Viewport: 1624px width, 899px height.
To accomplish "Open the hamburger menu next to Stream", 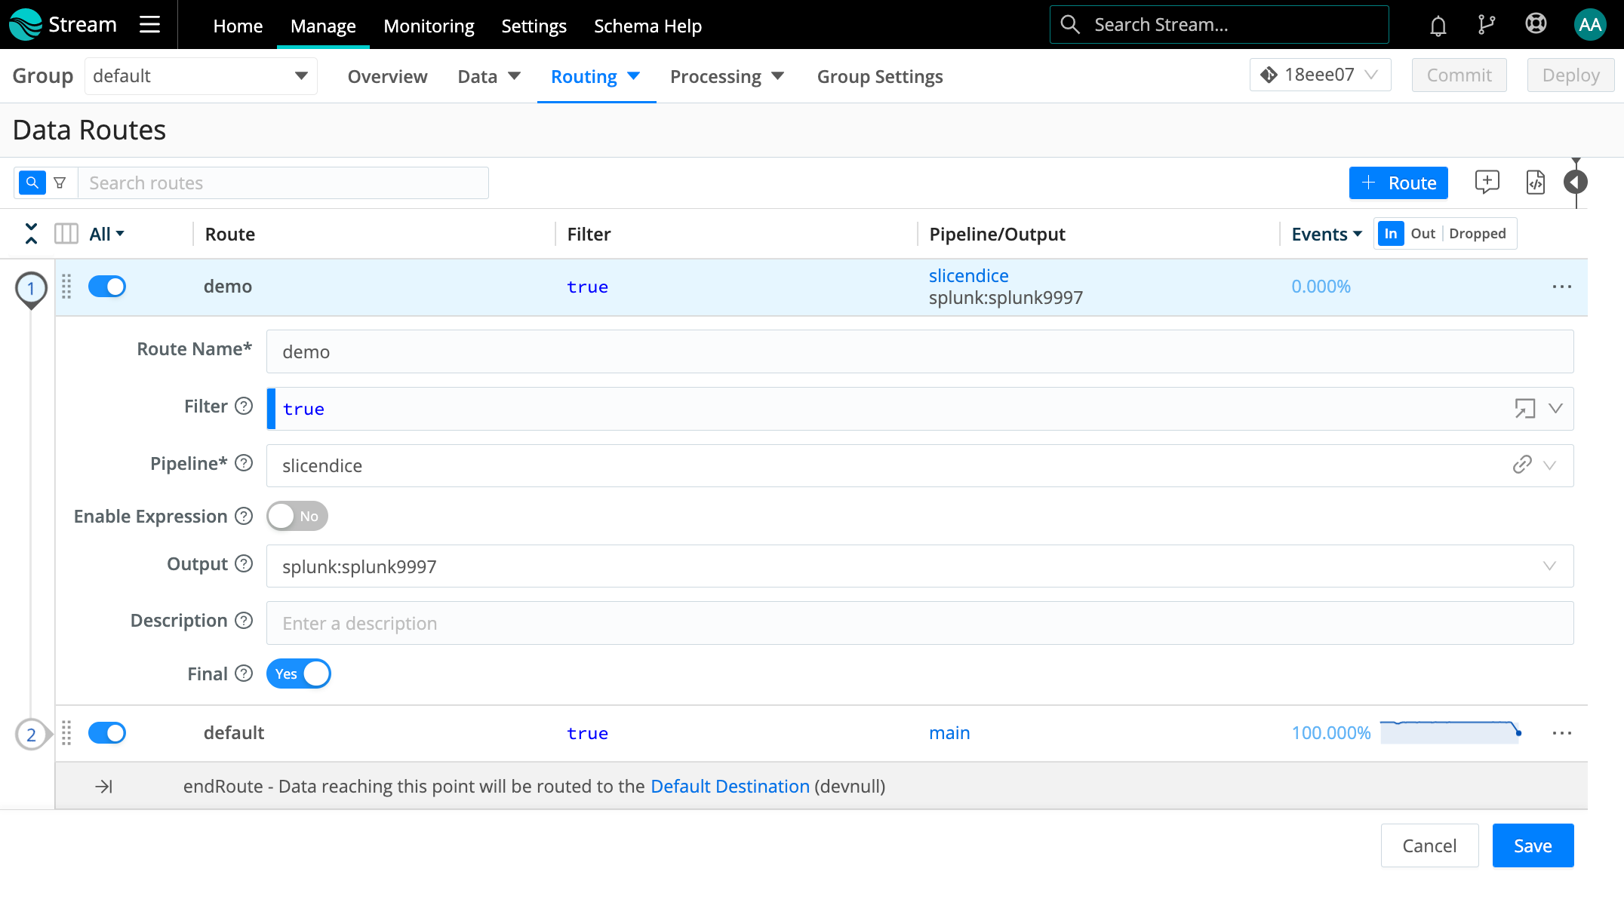I will pyautogui.click(x=149, y=25).
